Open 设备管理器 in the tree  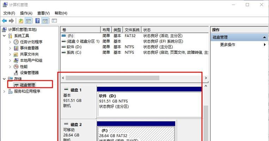point(29,73)
